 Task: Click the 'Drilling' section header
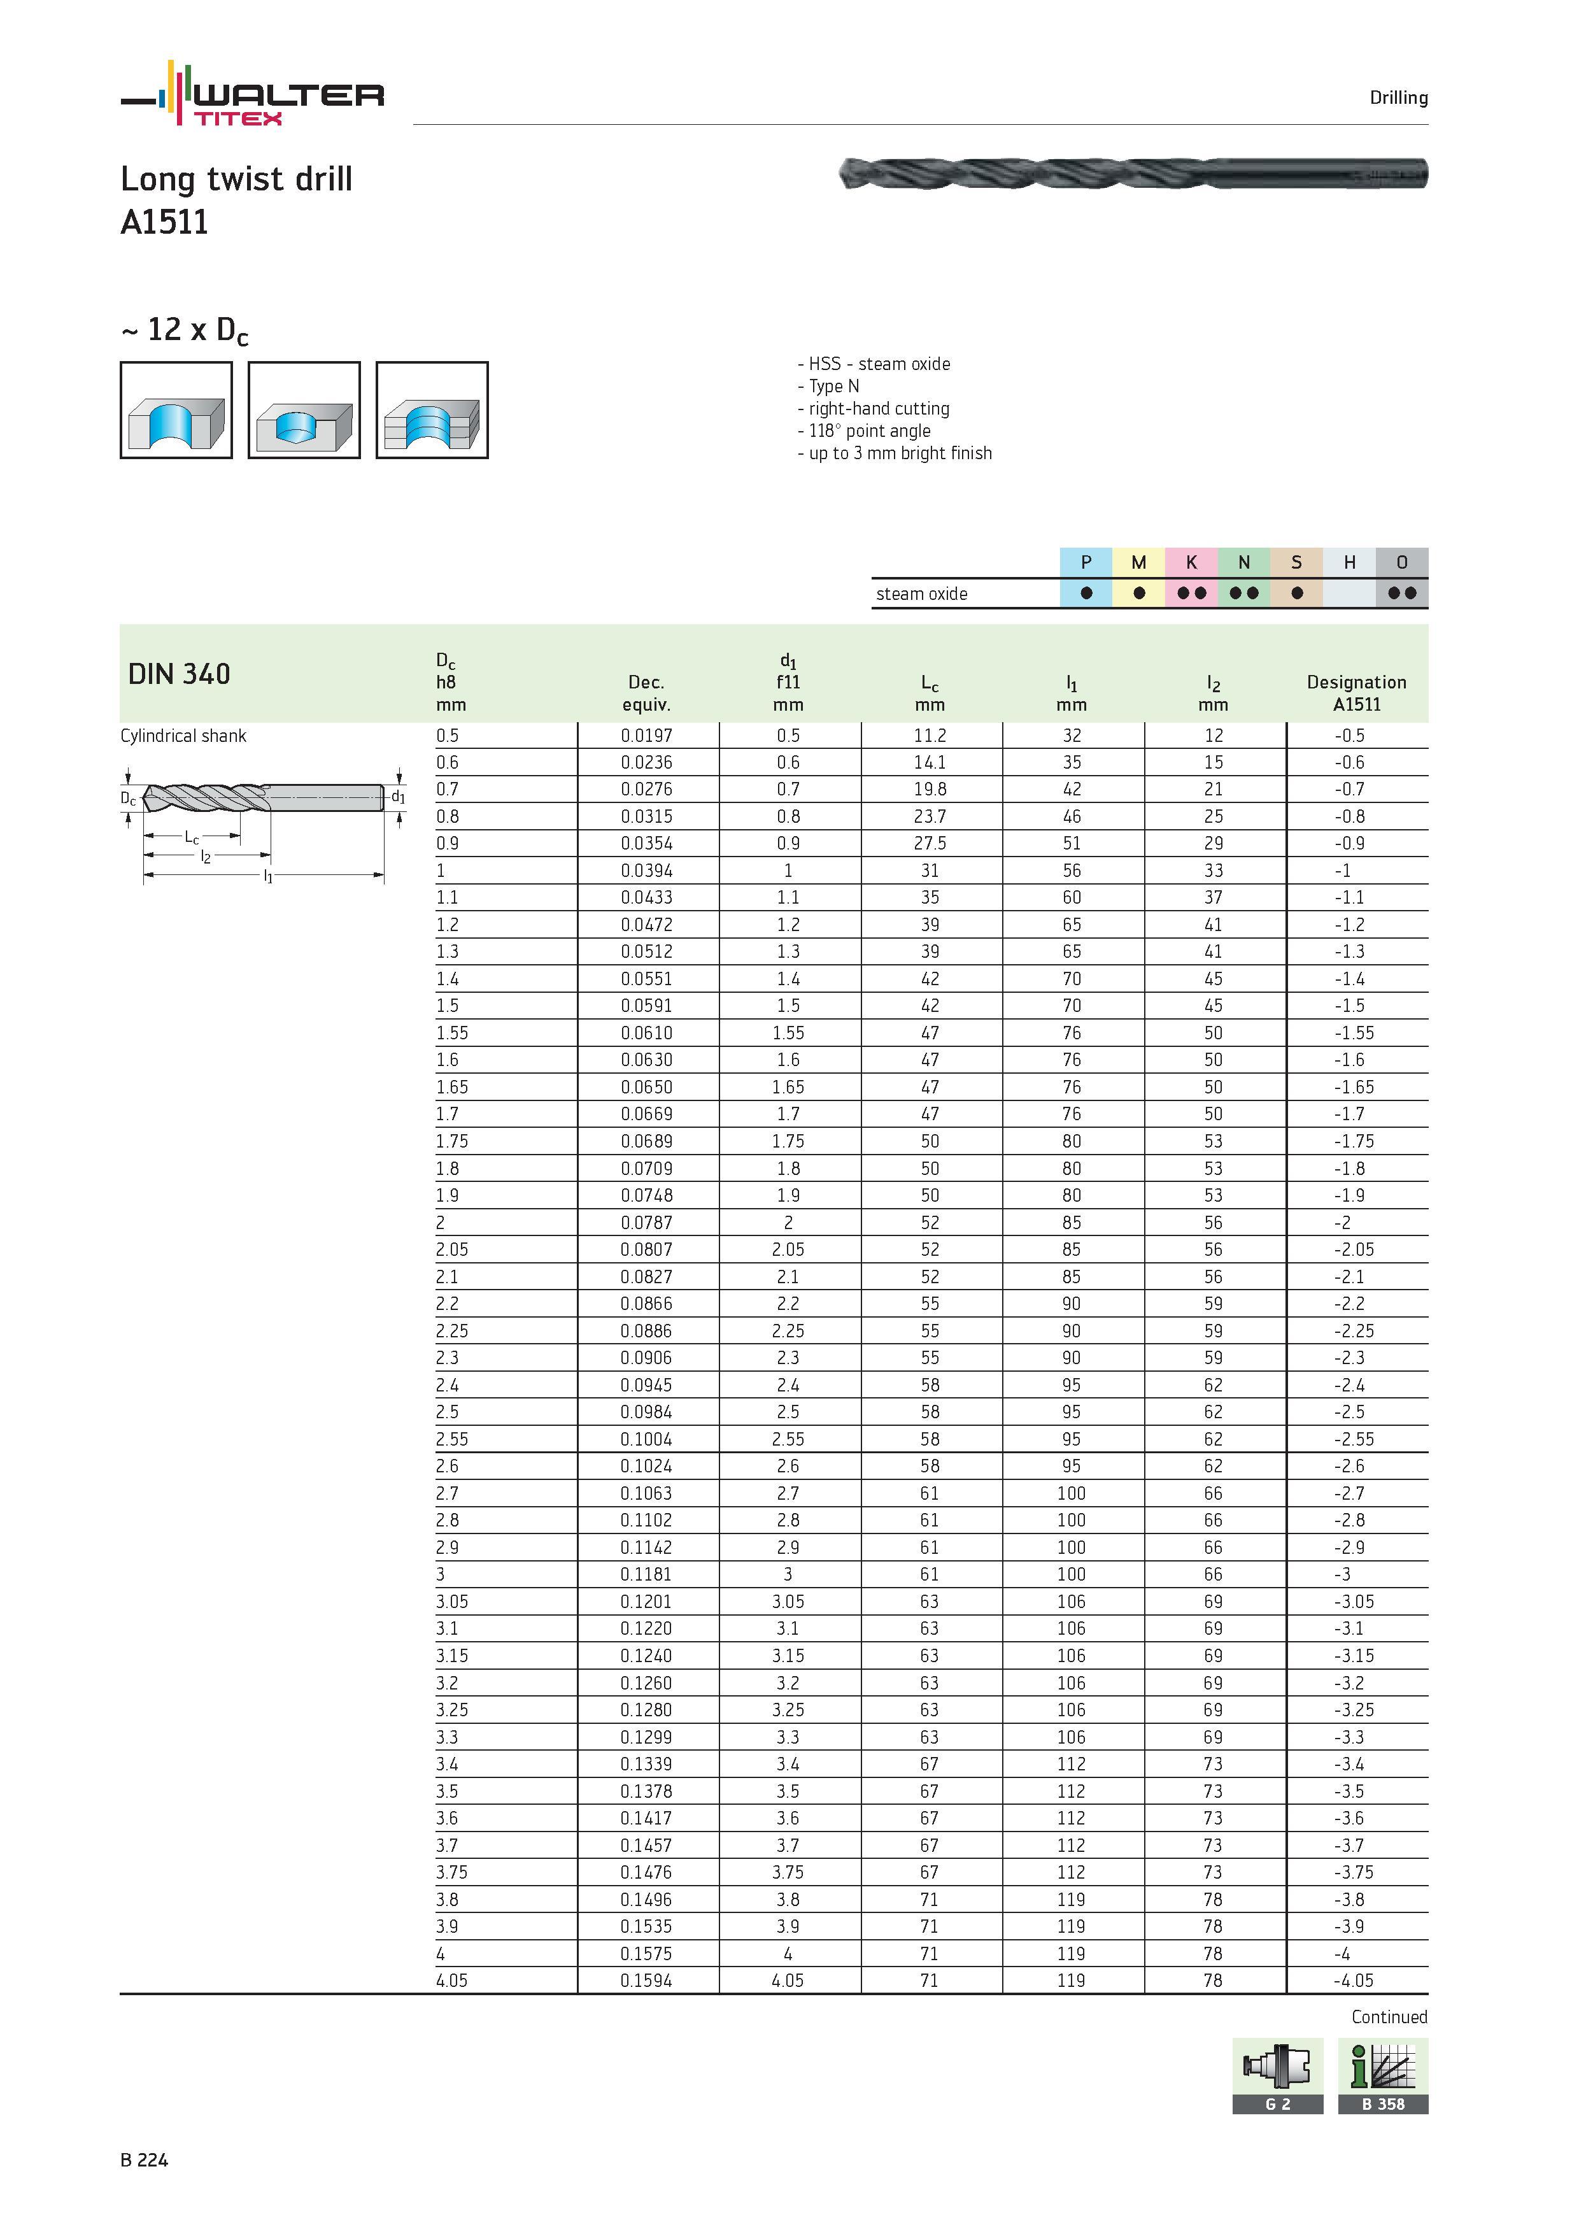(x=1398, y=97)
